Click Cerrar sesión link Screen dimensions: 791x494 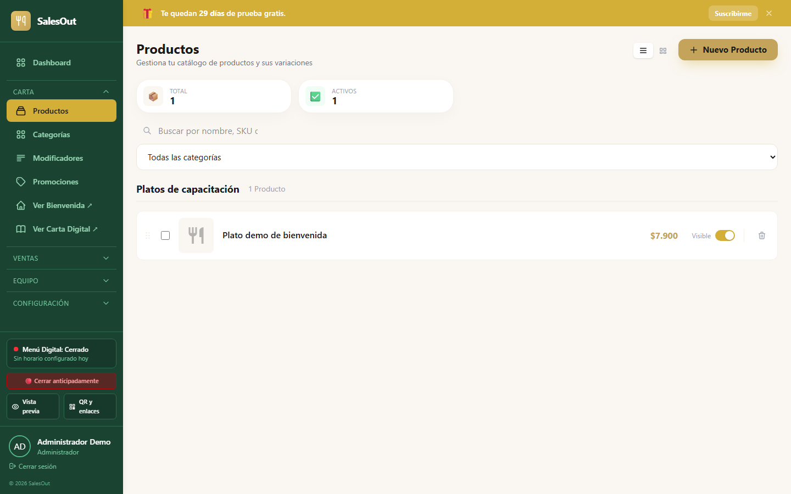click(x=33, y=467)
